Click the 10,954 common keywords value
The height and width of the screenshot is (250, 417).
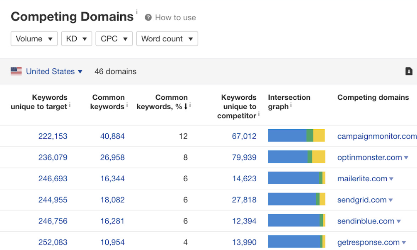[112, 242]
